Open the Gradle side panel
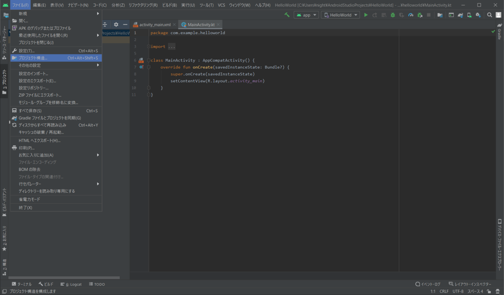504x295 pixels. pos(499,32)
